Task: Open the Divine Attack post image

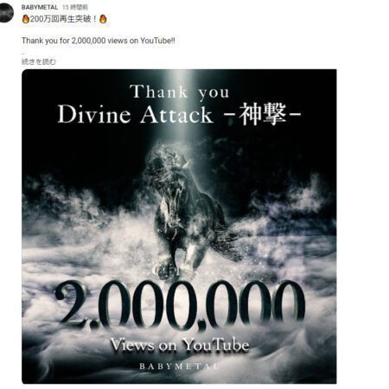Action: (179, 226)
